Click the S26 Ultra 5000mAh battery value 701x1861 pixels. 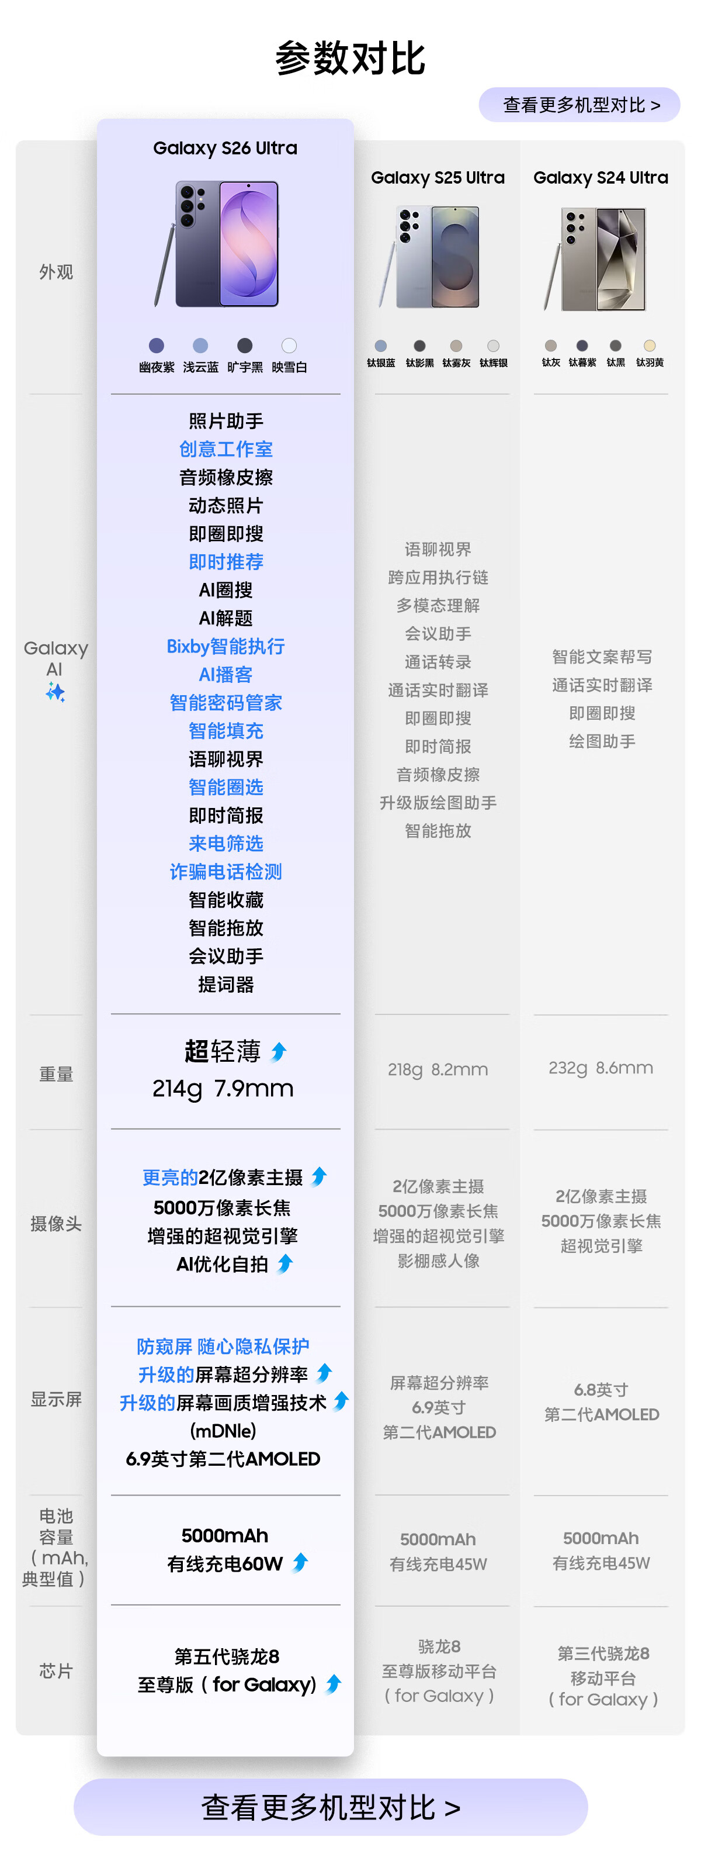[224, 1535]
